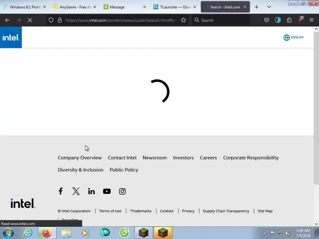The width and height of the screenshot is (319, 239).
Task: Click the Firefox taskbar icon
Action: [x=47, y=233]
